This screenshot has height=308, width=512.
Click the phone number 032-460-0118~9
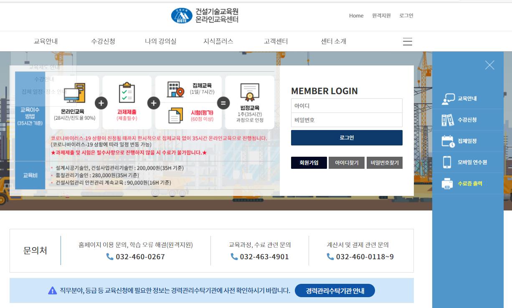tap(365, 257)
